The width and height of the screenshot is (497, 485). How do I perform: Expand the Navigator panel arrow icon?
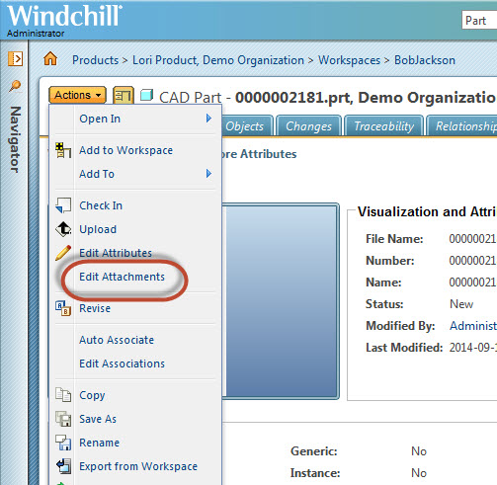[x=15, y=59]
